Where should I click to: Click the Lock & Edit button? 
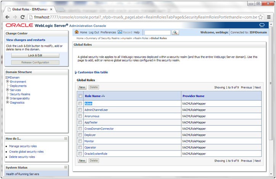(35, 55)
